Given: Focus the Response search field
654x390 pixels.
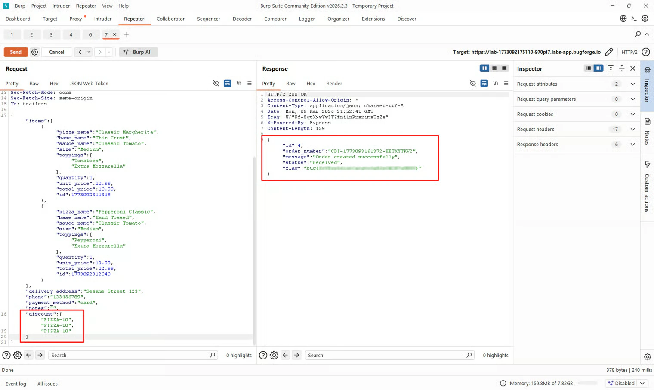Looking at the screenshot, I should [389, 355].
